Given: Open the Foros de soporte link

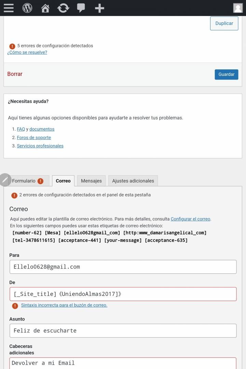Looking at the screenshot, I should (x=34, y=137).
